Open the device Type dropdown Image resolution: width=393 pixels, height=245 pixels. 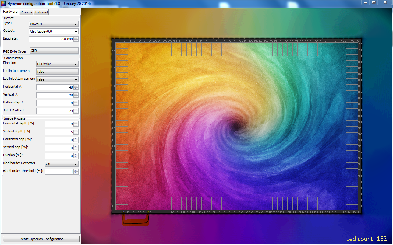[x=54, y=24]
